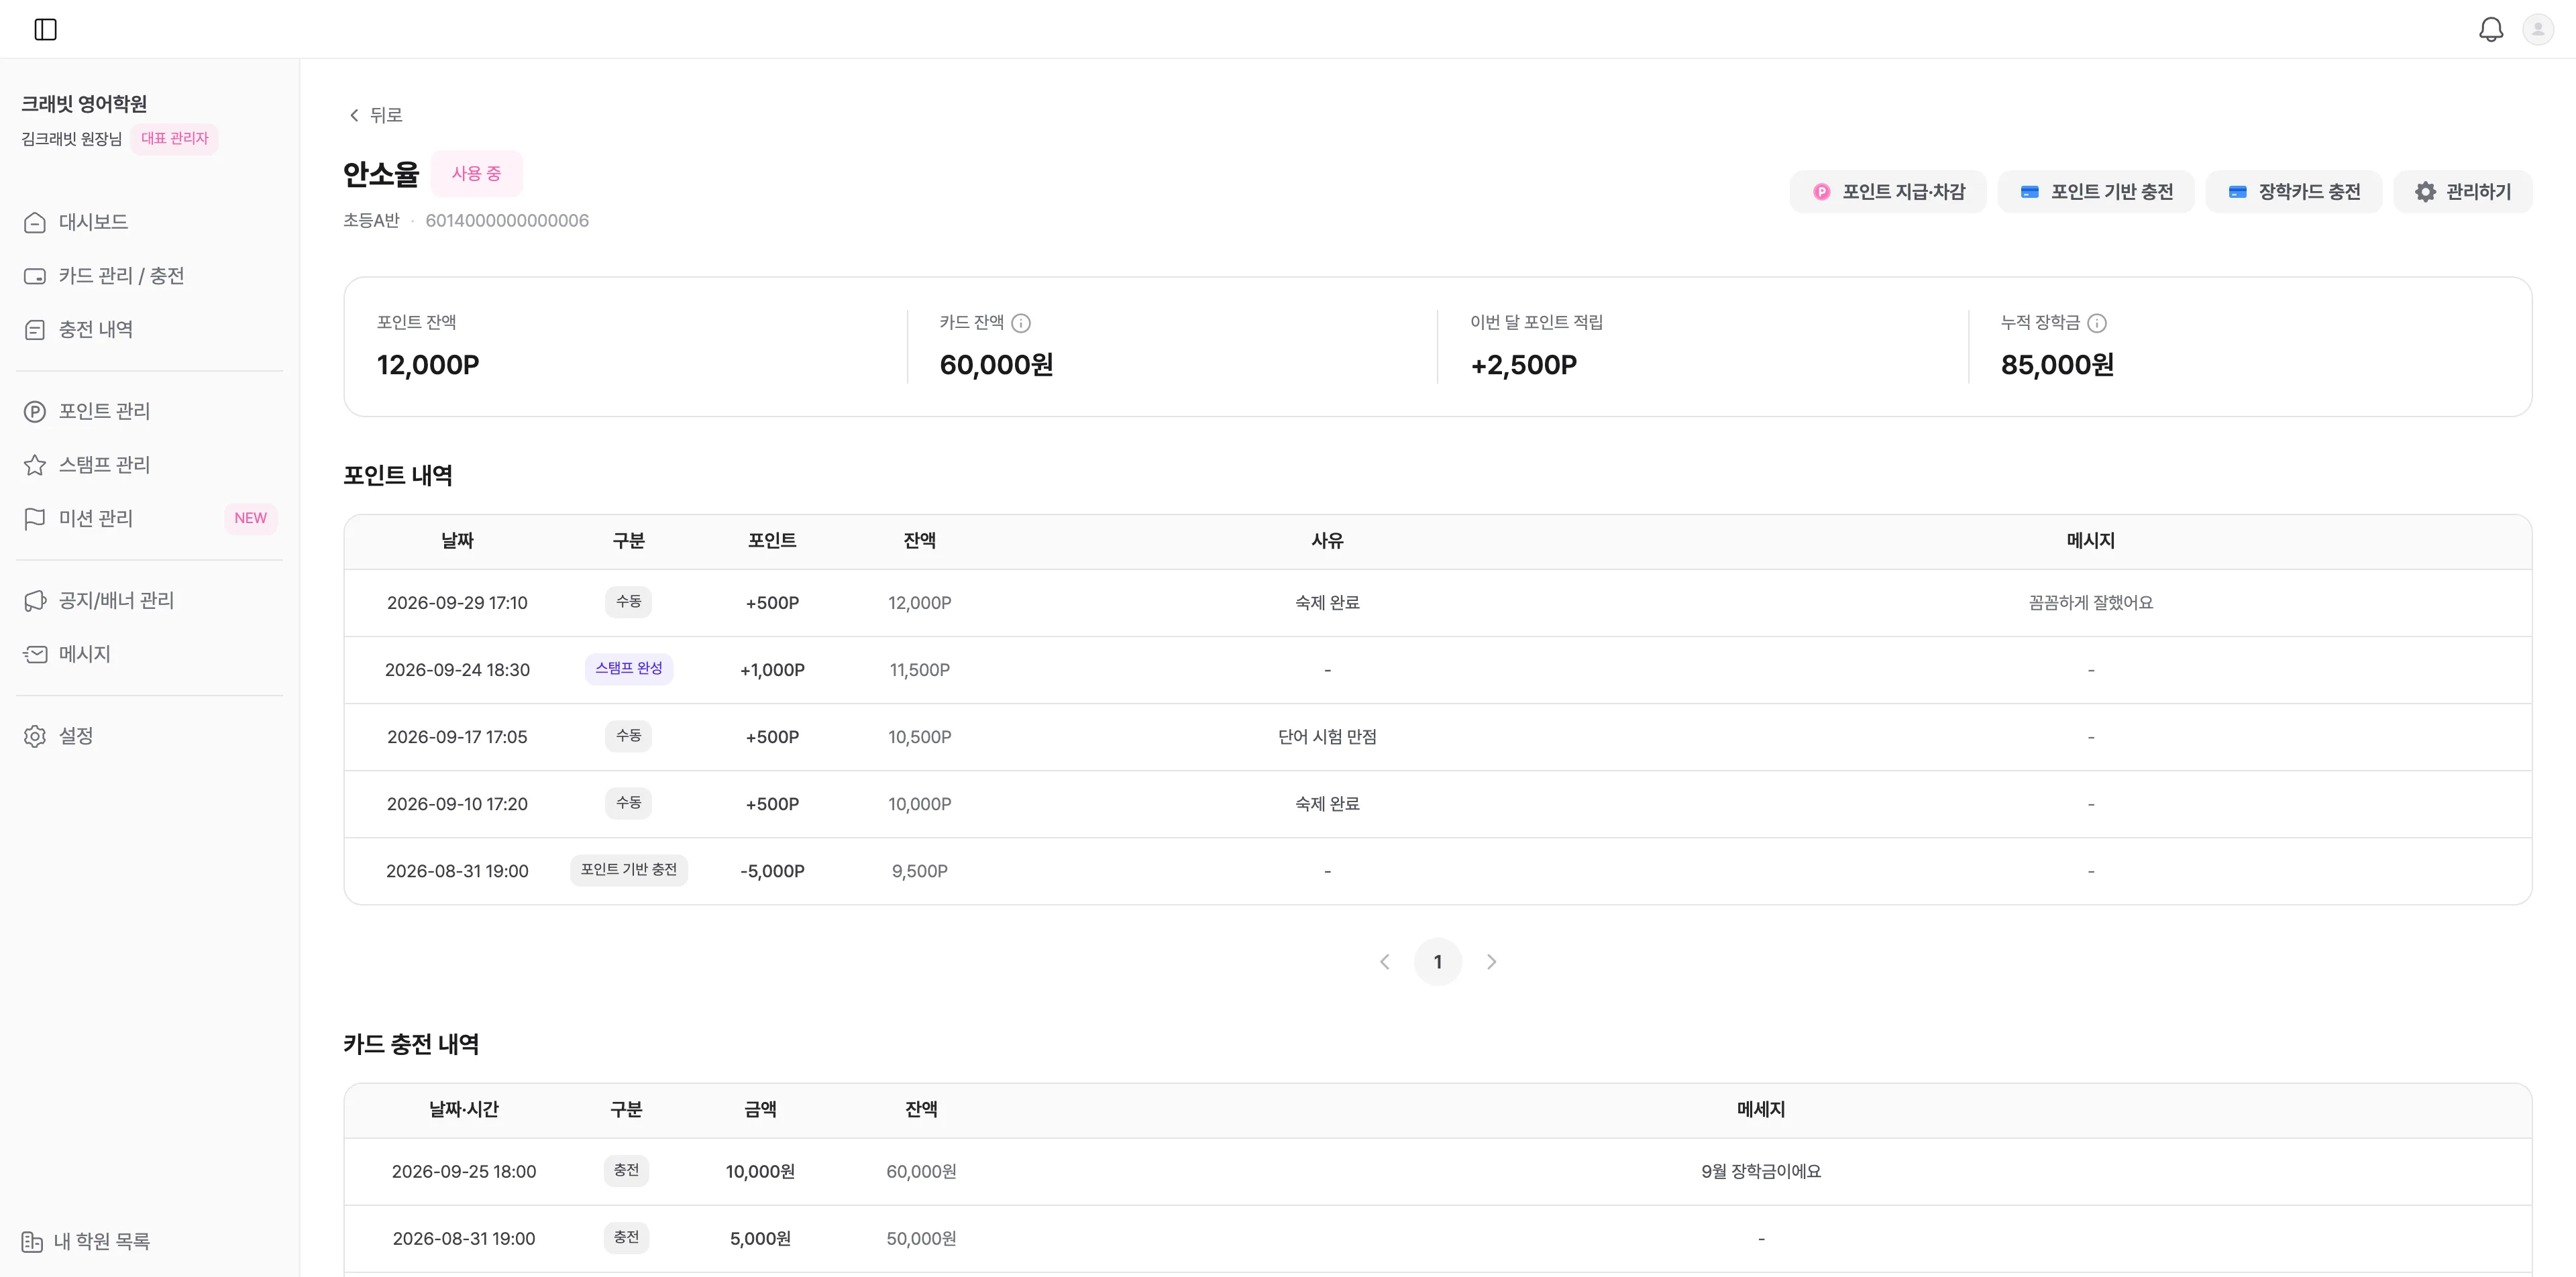The image size is (2576, 1277).
Task: Select the 2026-09-17 17:05 date cell
Action: pos(457,737)
